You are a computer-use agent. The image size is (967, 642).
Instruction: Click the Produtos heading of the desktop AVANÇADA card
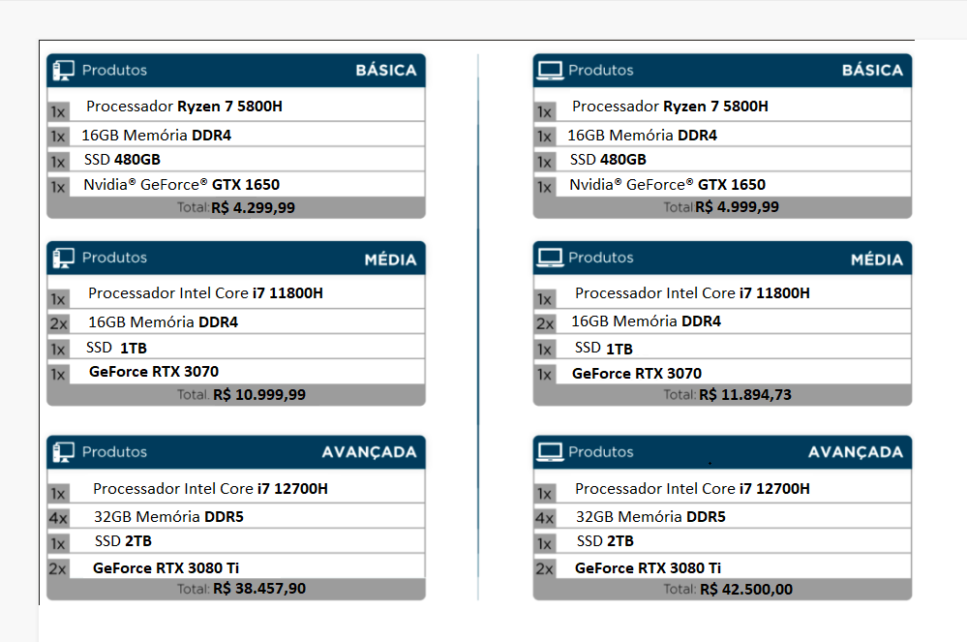(x=115, y=452)
